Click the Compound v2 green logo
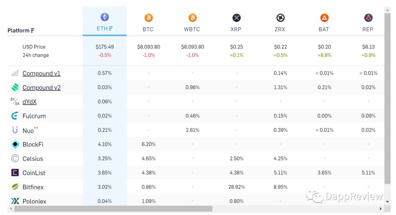This screenshot has height=215, width=396. [15, 87]
